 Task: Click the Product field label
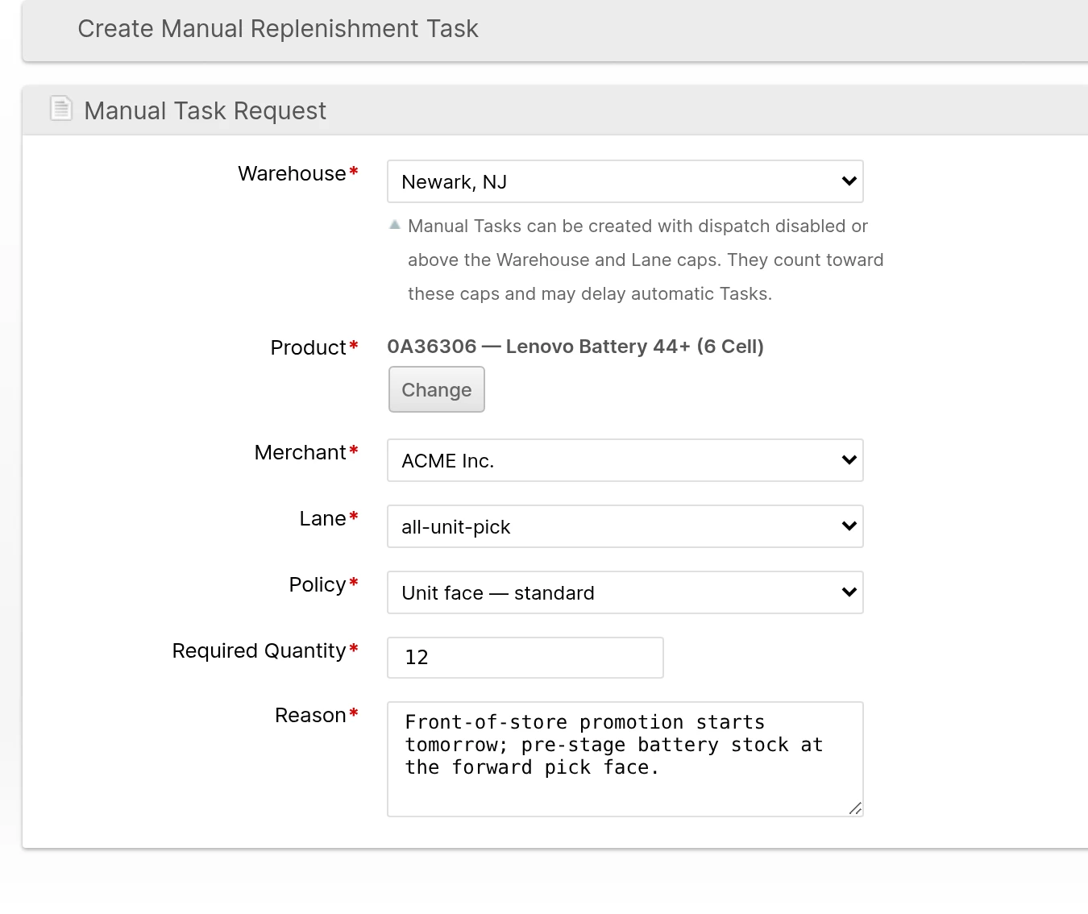pyautogui.click(x=308, y=347)
